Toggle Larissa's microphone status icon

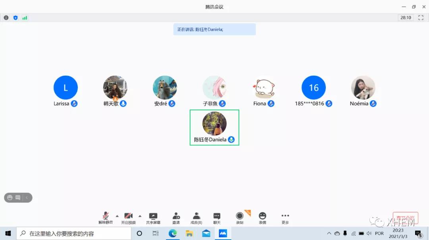coord(75,103)
